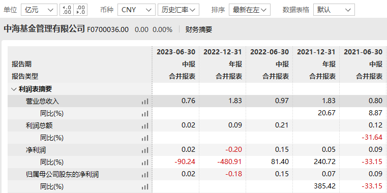Click the increase decimal places icon

(x=67, y=10)
